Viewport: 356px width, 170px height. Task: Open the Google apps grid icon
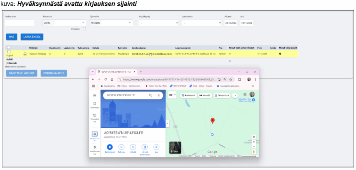click(245, 94)
